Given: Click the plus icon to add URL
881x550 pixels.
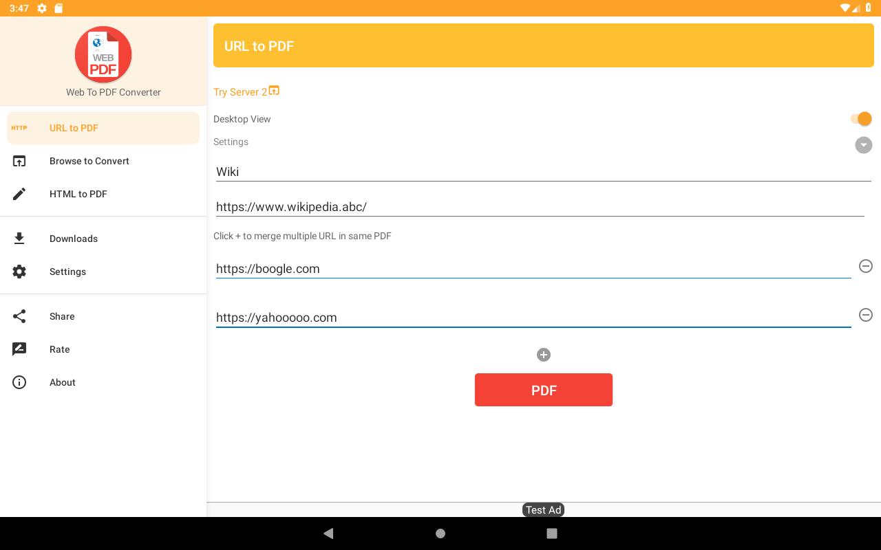Looking at the screenshot, I should pos(544,355).
